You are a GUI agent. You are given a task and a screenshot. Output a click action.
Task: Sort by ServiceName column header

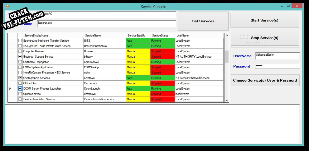point(105,35)
